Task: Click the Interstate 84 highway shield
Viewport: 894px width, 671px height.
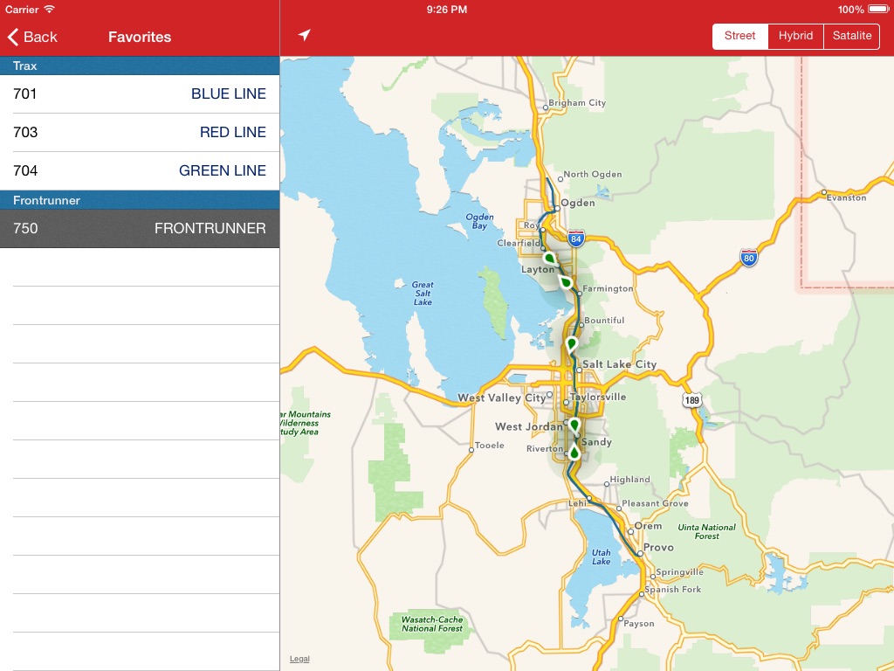Action: pyautogui.click(x=574, y=239)
